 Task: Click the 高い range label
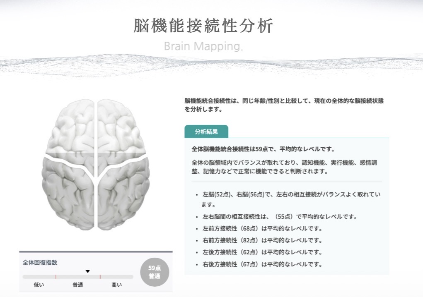(117, 285)
